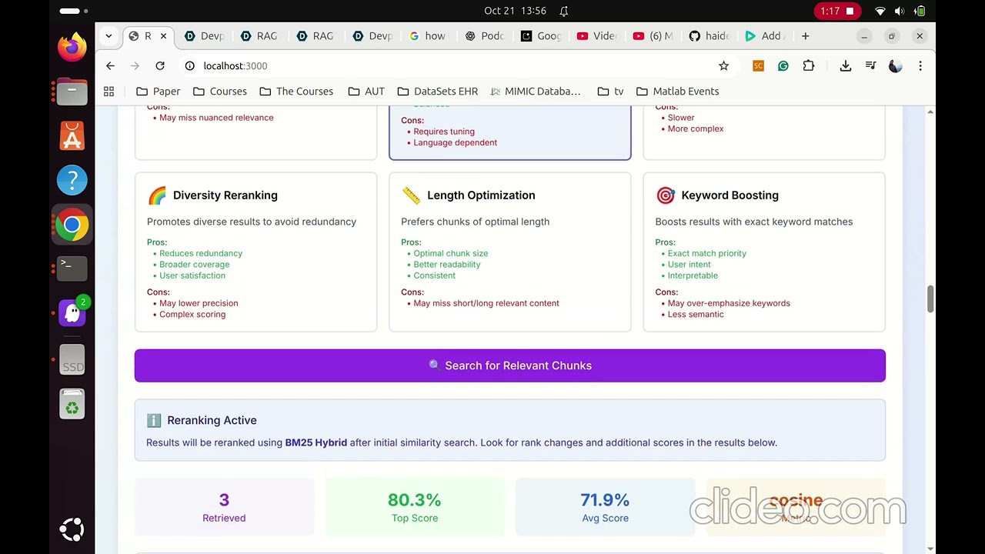
Task: Open the Extensions puzzle icon
Action: click(x=809, y=66)
